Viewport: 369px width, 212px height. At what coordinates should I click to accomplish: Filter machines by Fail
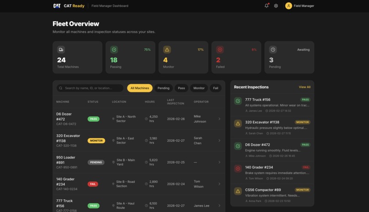216,88
